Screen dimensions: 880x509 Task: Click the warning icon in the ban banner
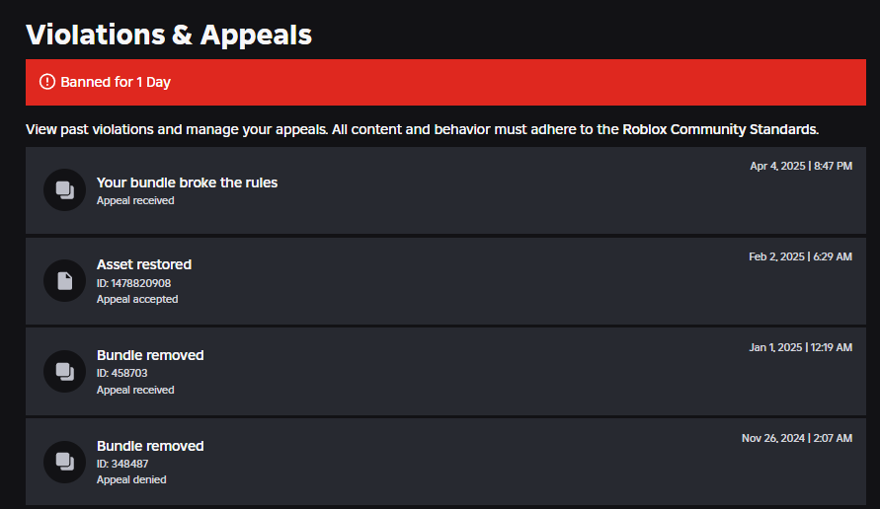pos(47,82)
